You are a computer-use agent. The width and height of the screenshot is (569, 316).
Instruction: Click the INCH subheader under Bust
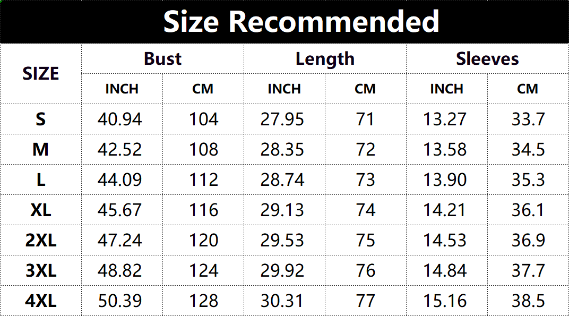pyautogui.click(x=122, y=89)
